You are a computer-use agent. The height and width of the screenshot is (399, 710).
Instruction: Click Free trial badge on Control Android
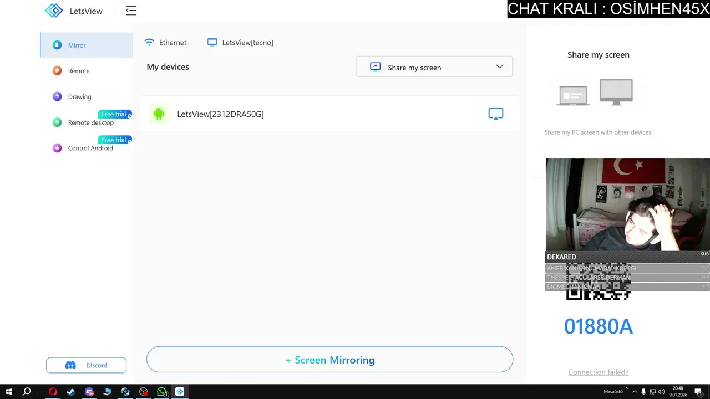pos(115,140)
